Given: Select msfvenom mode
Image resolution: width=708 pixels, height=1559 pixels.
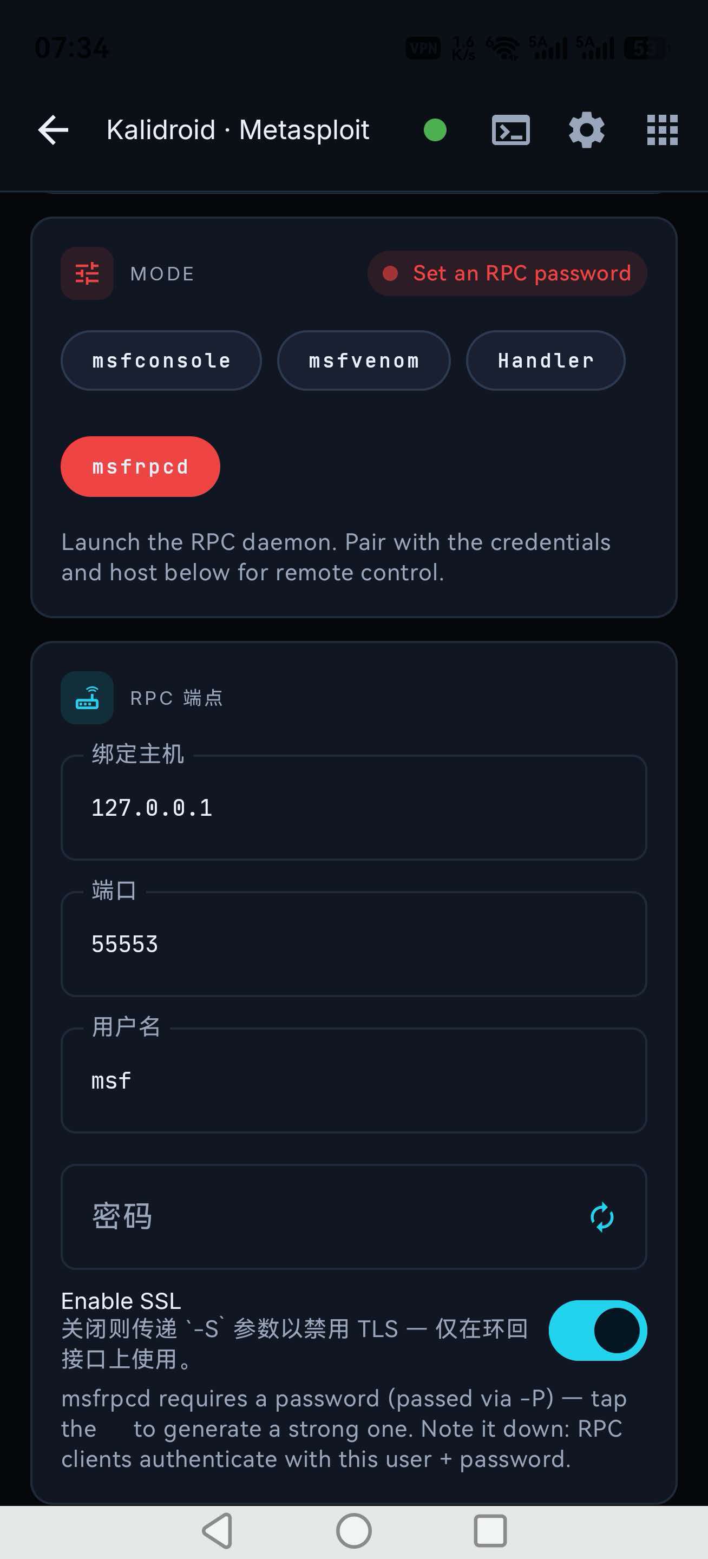Looking at the screenshot, I should [364, 361].
